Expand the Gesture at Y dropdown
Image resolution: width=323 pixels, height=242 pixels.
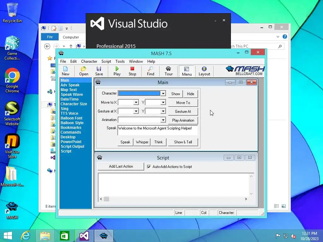coord(163,111)
